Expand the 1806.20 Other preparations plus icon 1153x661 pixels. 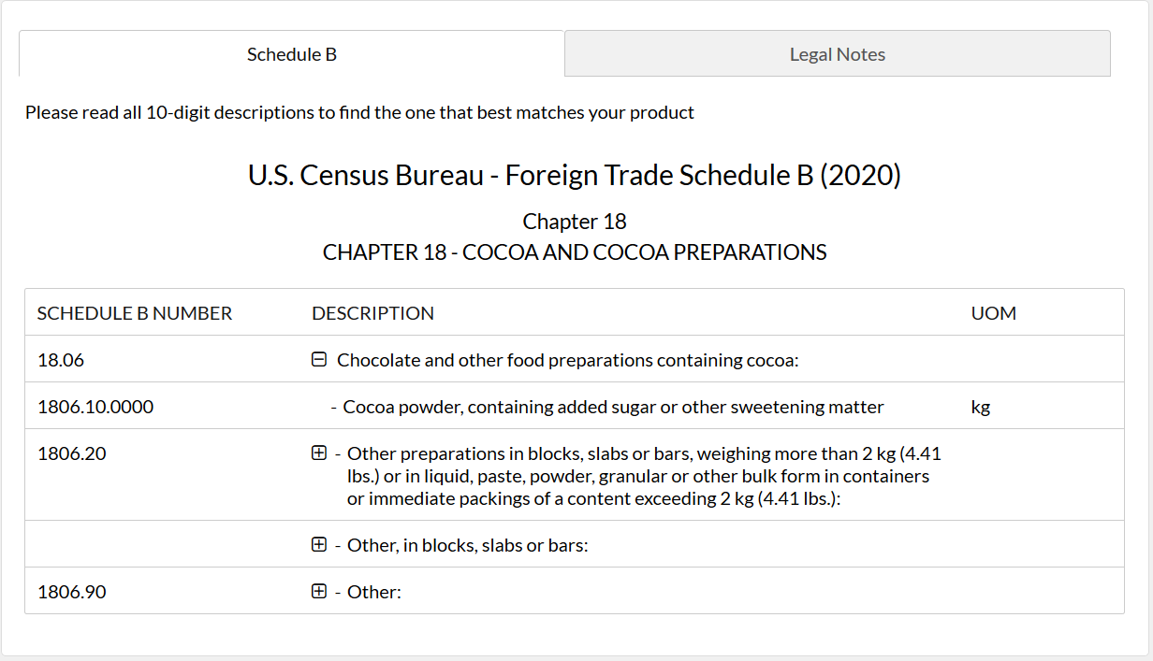tap(319, 453)
